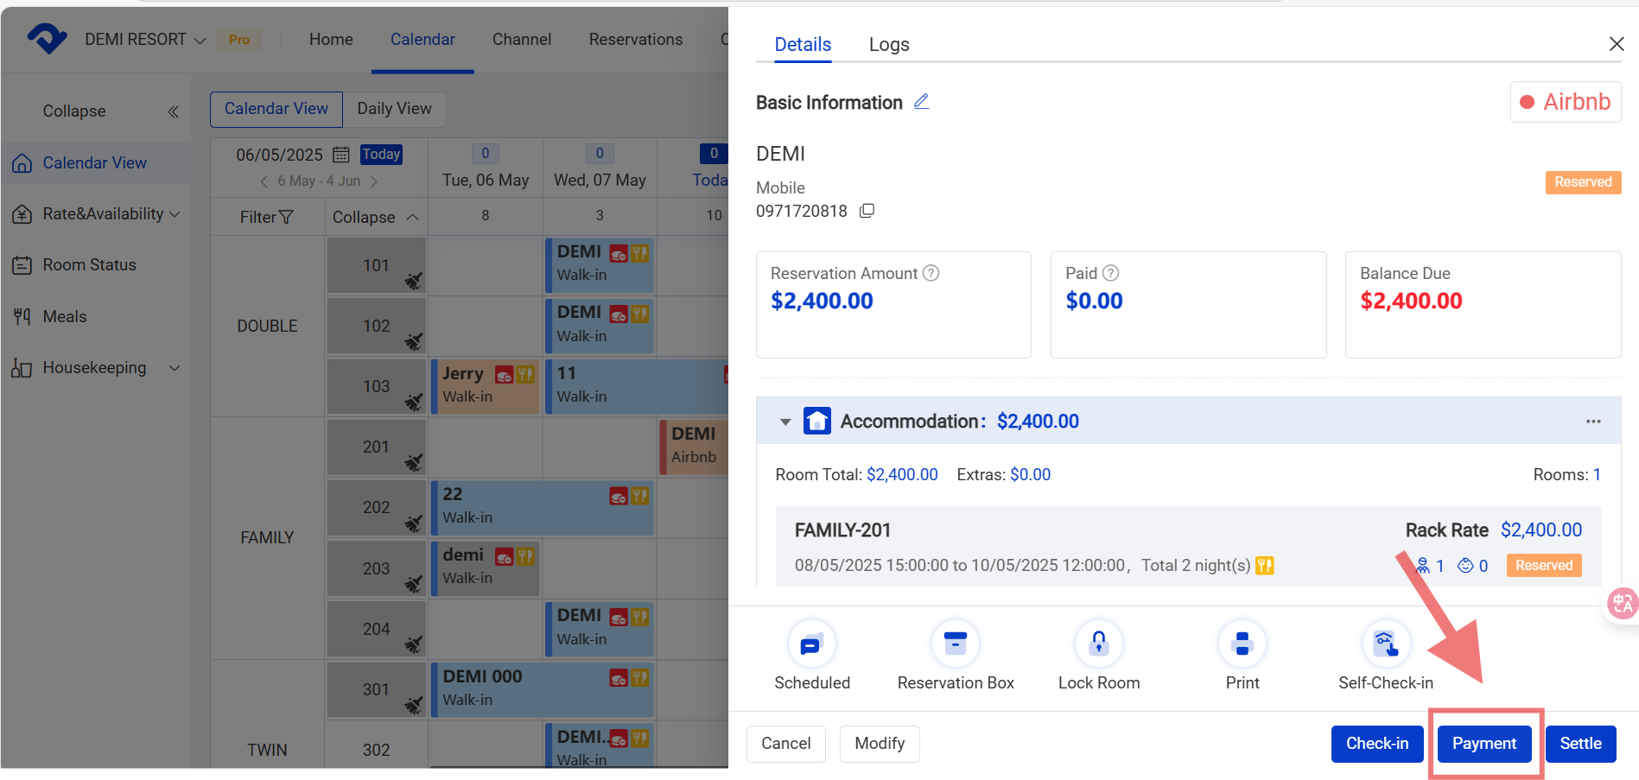Open the Self-Check-in icon
Viewport: 1639px width, 780px height.
click(x=1385, y=644)
